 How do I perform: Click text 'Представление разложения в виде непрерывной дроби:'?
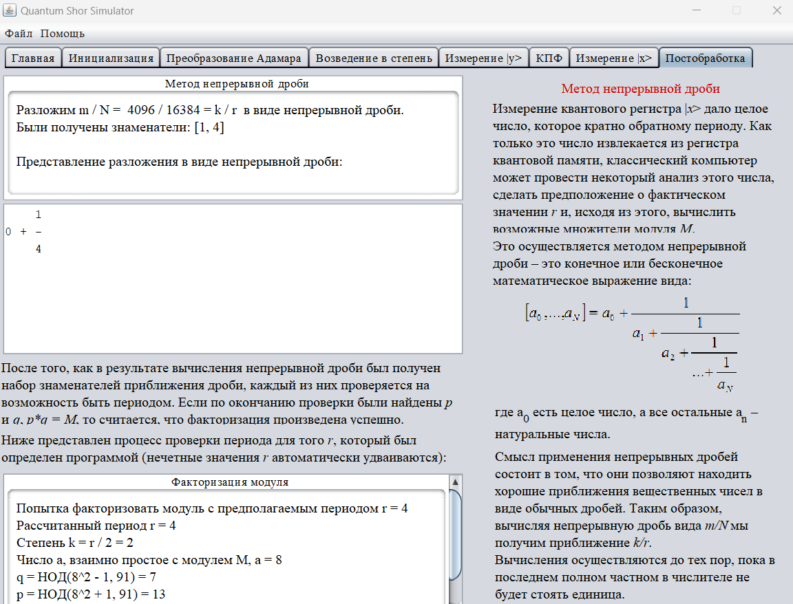pyautogui.click(x=179, y=162)
